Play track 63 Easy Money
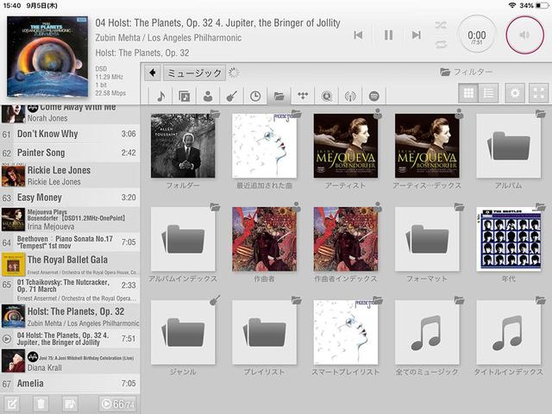 (70, 198)
